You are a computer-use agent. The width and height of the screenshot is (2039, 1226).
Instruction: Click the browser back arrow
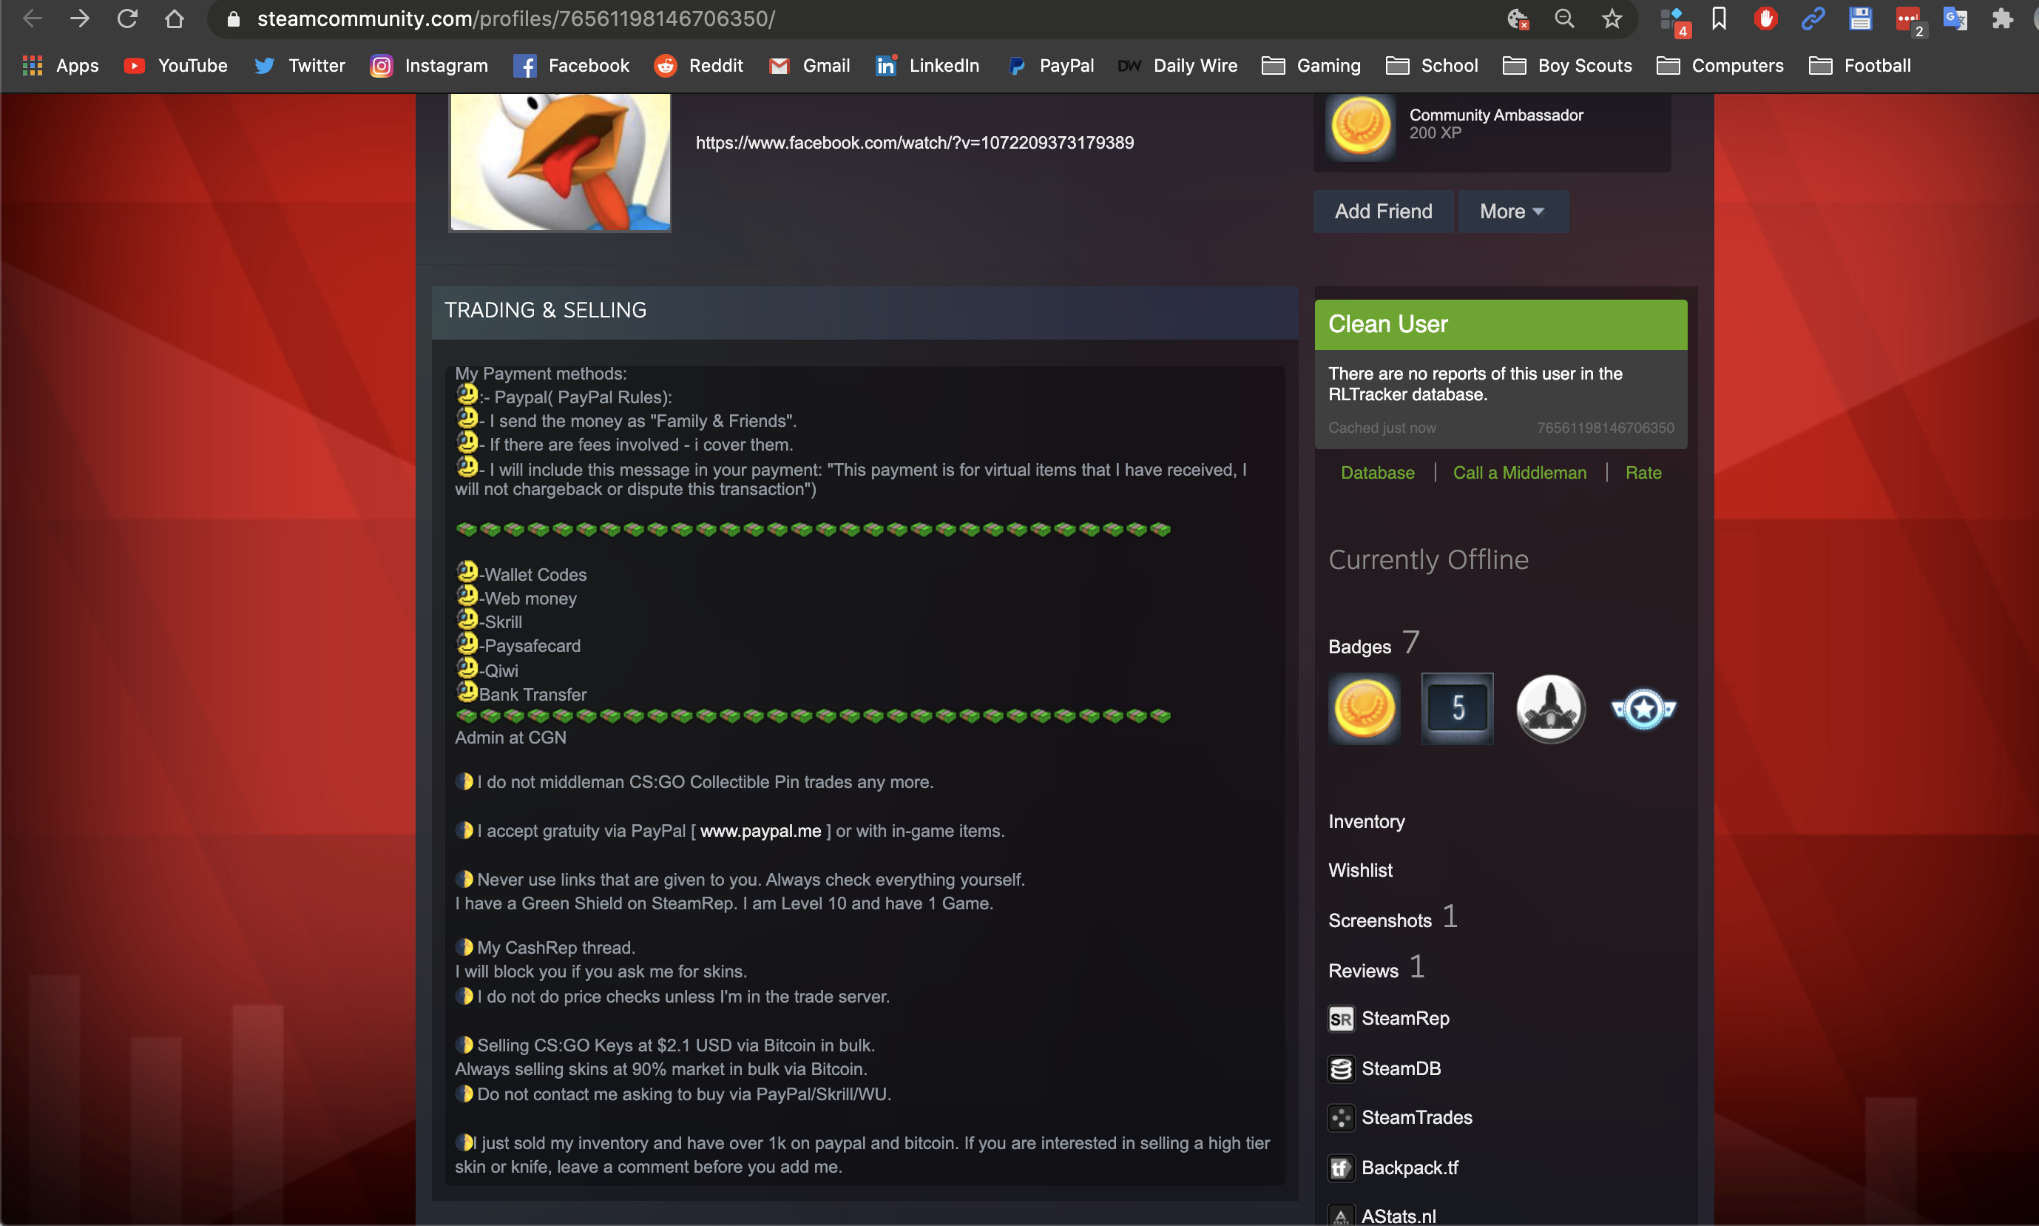[33, 18]
